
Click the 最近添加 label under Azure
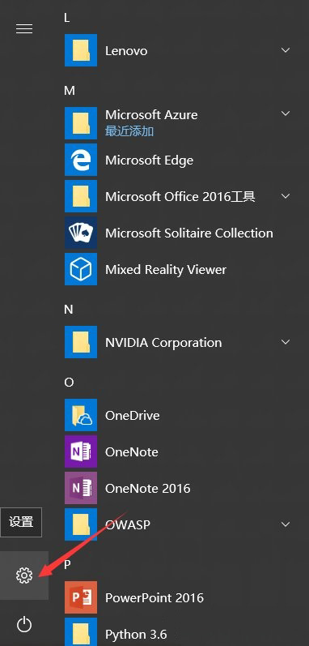tap(129, 131)
